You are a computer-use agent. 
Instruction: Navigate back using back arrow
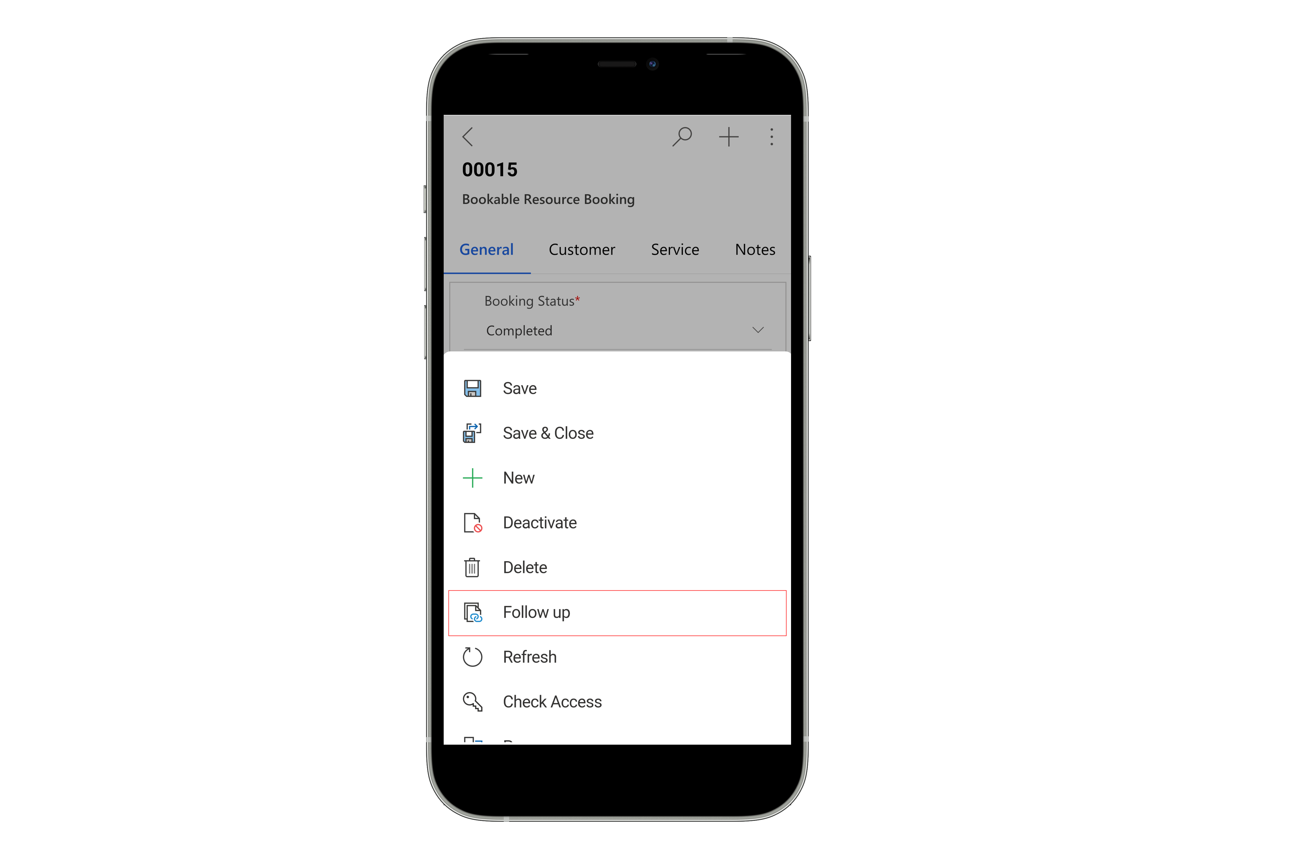467,135
